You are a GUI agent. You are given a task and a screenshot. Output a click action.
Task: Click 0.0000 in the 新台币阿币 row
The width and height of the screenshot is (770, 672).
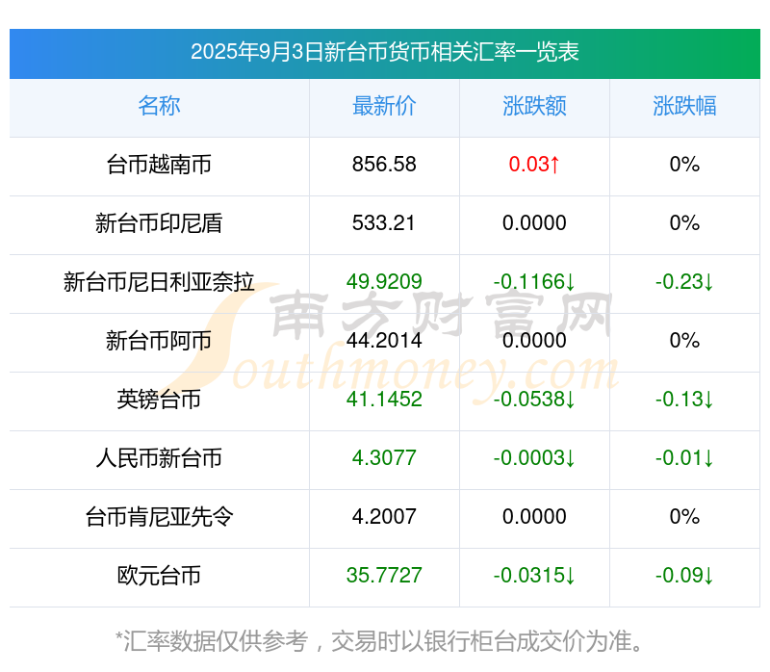pyautogui.click(x=534, y=341)
